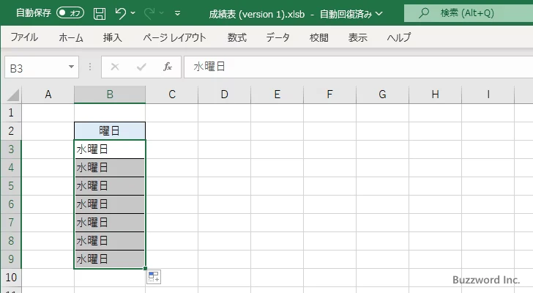
Task: Click the 曜日 header cell B2
Action: [110, 131]
